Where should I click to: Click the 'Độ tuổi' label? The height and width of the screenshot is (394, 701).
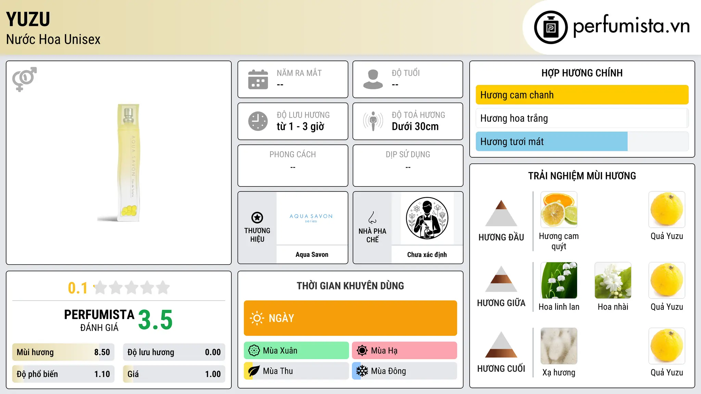(406, 73)
